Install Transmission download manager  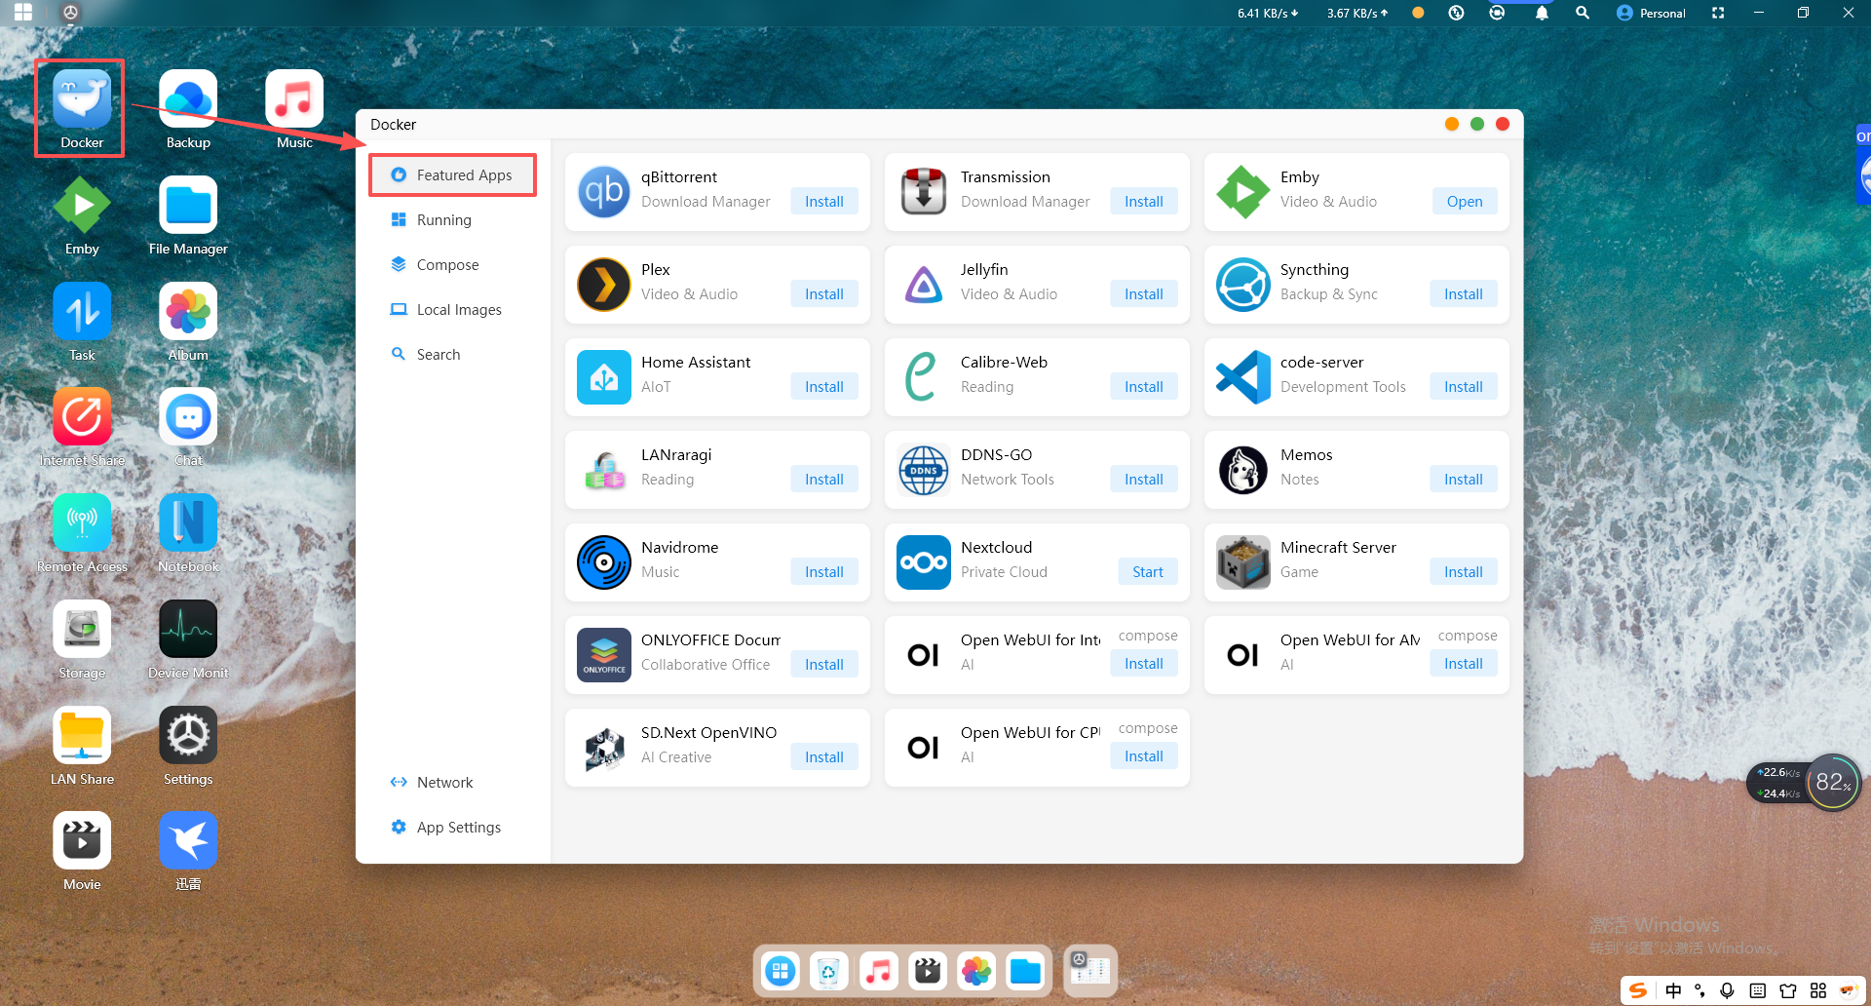(1144, 202)
